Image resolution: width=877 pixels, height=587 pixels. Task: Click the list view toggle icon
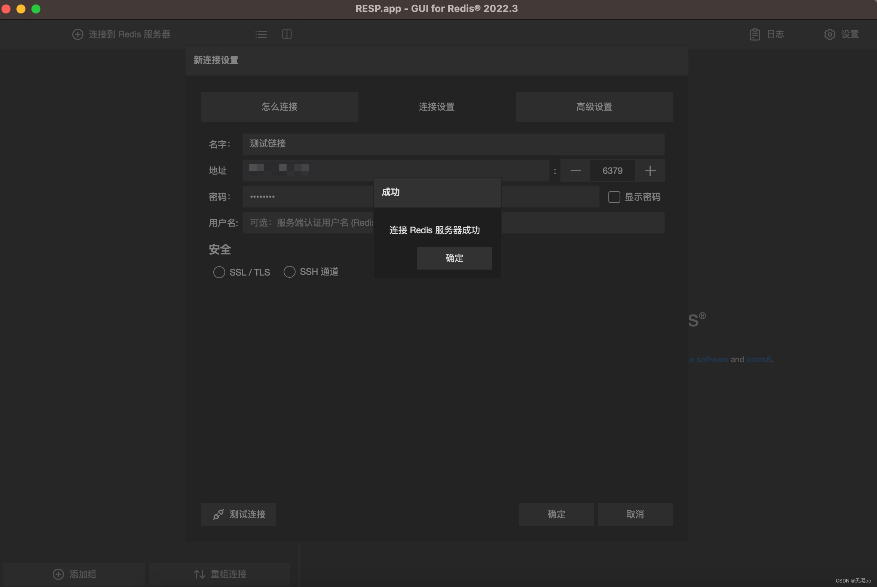tap(261, 34)
